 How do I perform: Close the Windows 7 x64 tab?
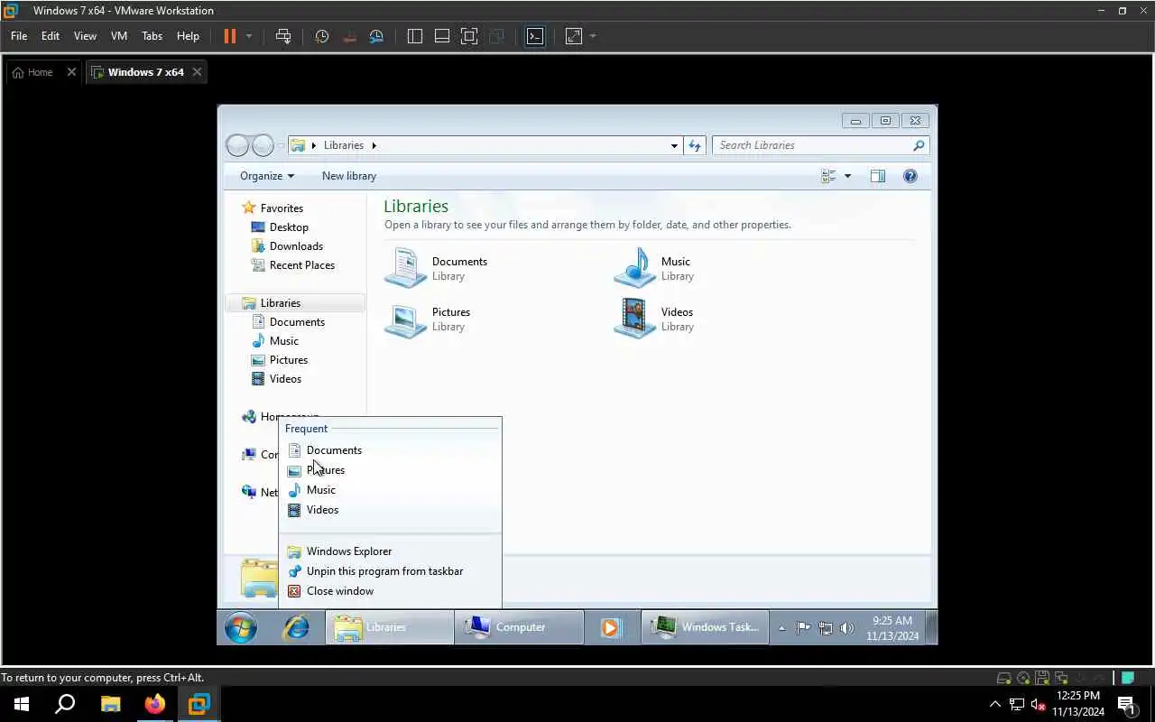198,72
